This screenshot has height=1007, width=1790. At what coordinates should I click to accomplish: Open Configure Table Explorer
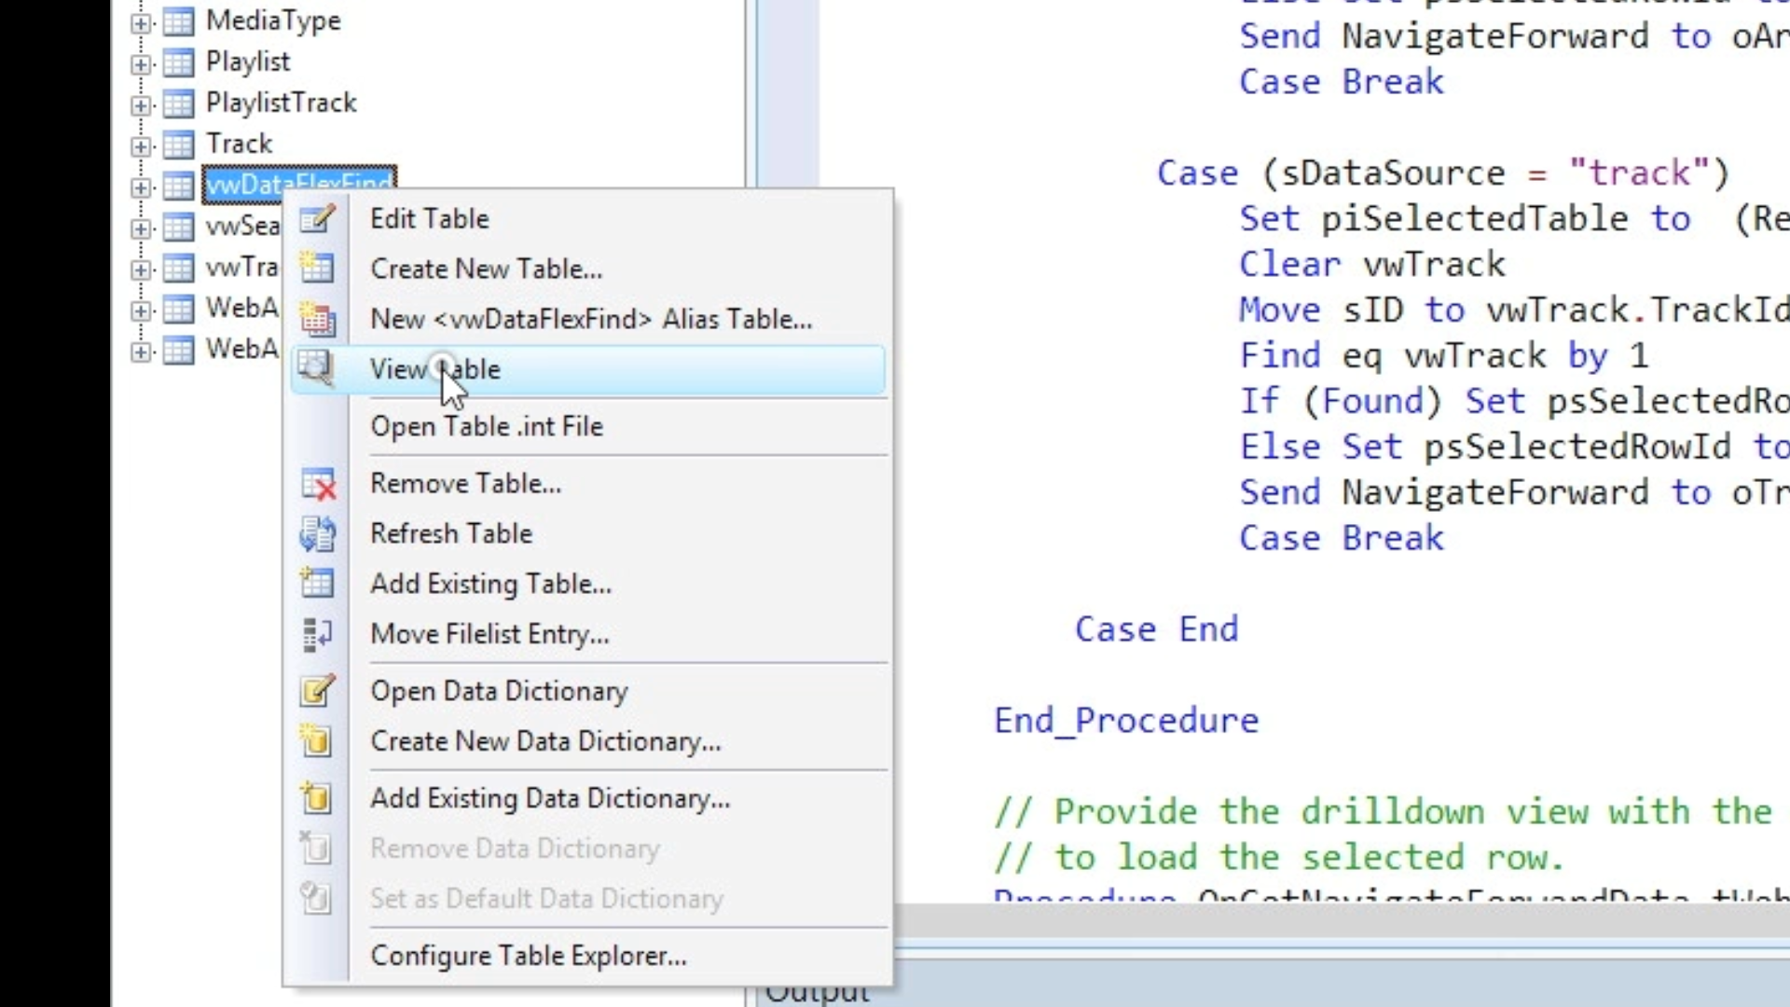coord(528,956)
